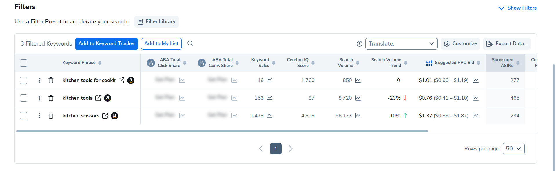Click Export Data button

[x=507, y=44]
